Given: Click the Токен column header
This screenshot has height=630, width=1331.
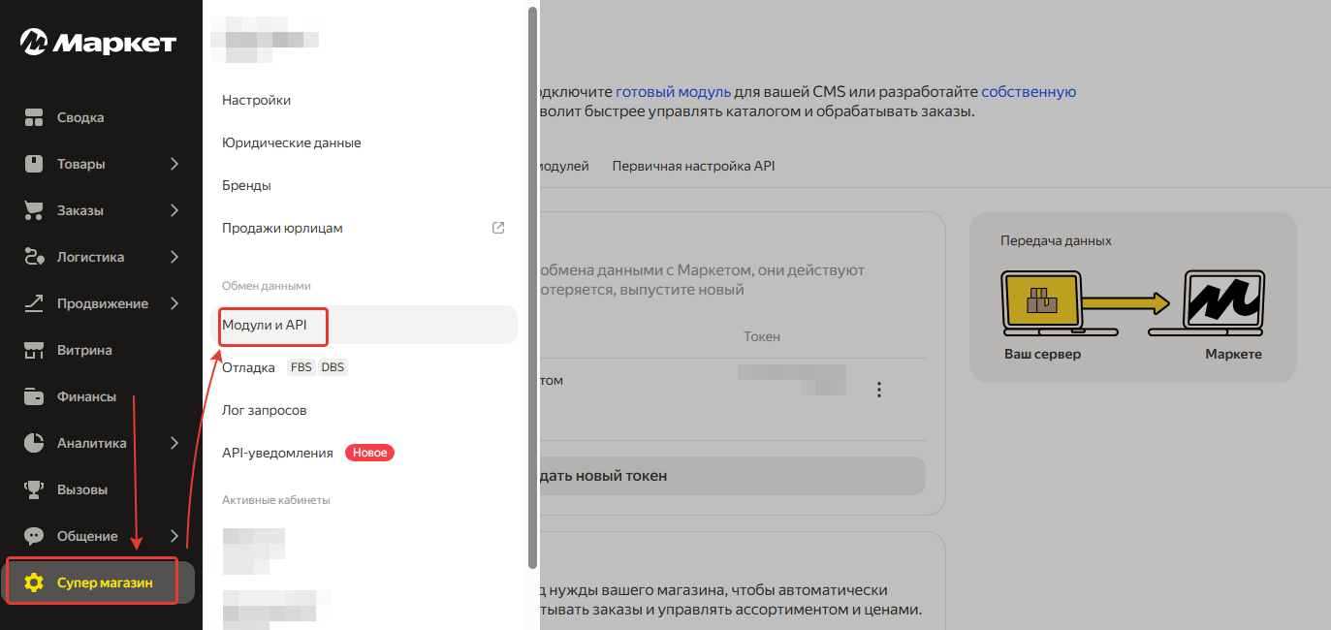Looking at the screenshot, I should pos(762,336).
